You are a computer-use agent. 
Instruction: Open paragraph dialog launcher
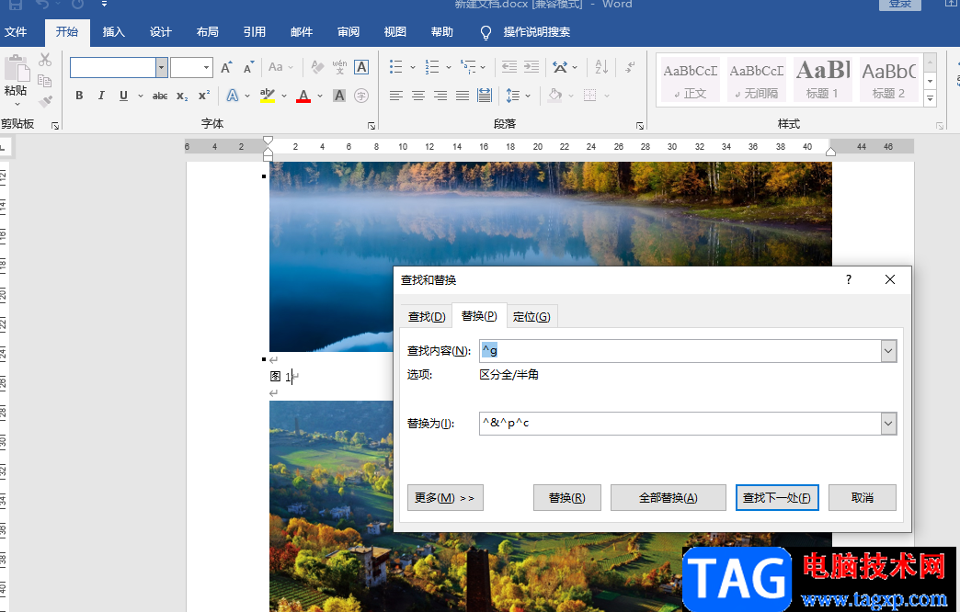tap(640, 126)
